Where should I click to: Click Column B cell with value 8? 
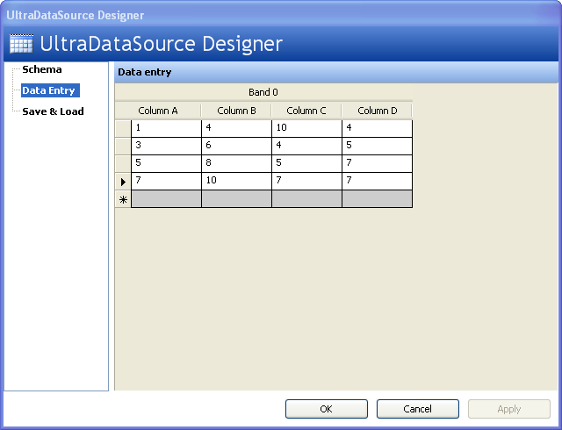tap(236, 163)
